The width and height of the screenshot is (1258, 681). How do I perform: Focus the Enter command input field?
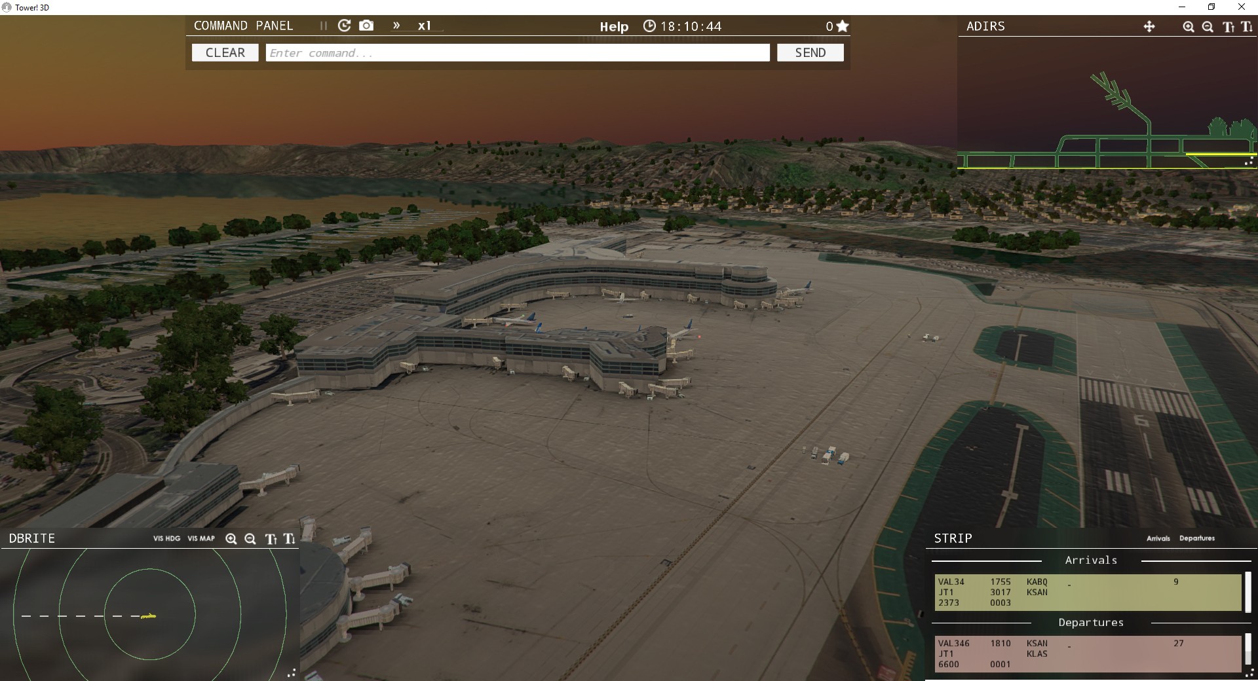[518, 53]
